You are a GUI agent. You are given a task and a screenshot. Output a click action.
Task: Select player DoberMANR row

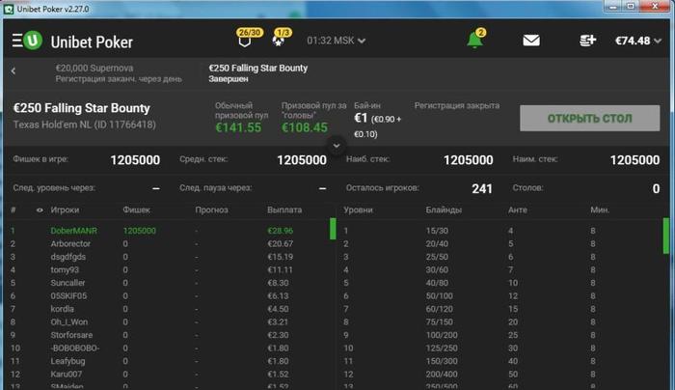tap(168, 231)
